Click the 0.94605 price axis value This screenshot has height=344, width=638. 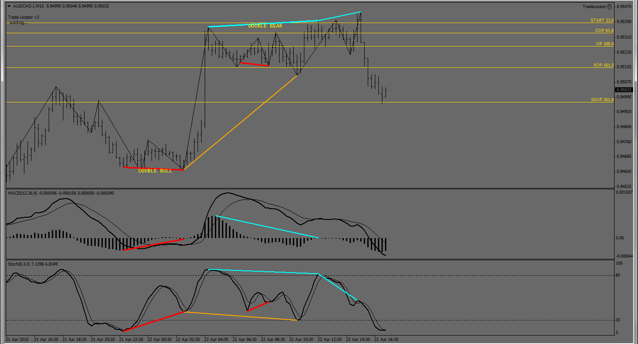click(625, 172)
